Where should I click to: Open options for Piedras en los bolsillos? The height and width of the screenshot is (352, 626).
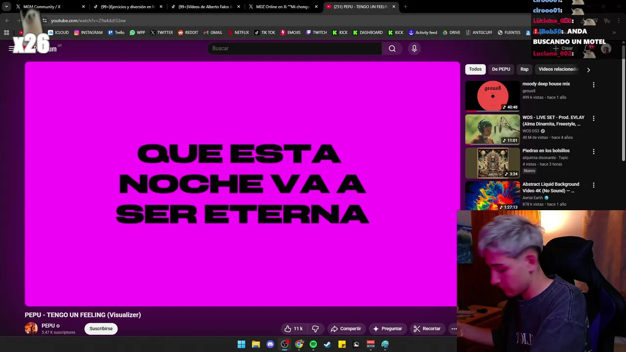(x=594, y=152)
